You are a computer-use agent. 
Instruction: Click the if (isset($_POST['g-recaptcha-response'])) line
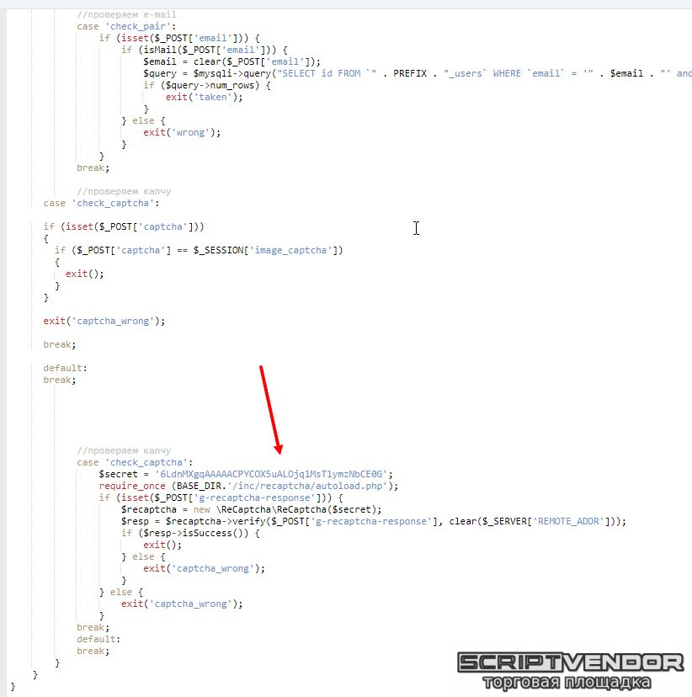coord(221,497)
